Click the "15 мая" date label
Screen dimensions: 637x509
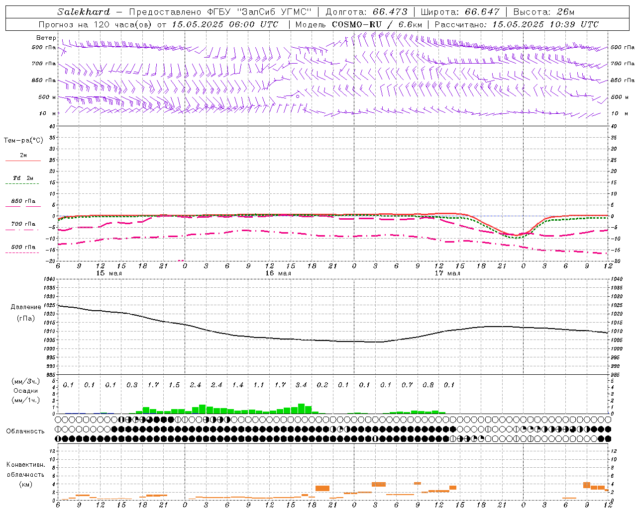point(109,273)
